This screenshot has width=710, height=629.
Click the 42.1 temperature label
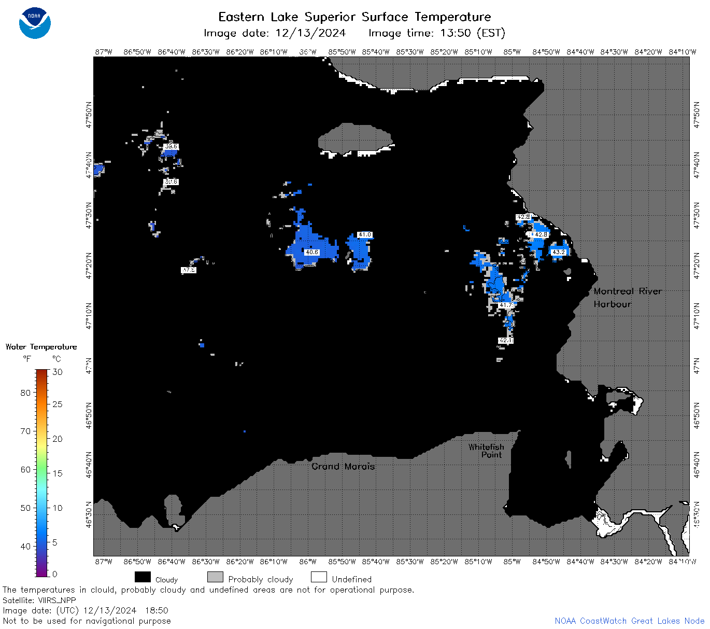(506, 341)
